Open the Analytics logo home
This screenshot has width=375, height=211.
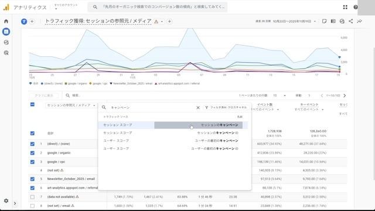(x=6, y=7)
